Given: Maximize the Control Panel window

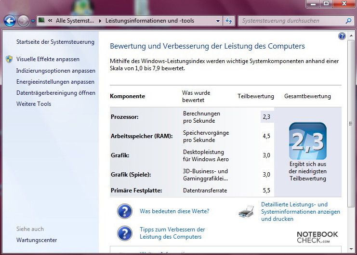Looking at the screenshot, I should point(326,3).
